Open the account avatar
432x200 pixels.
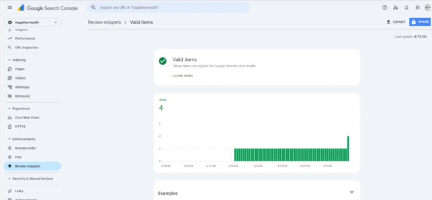tap(428, 7)
